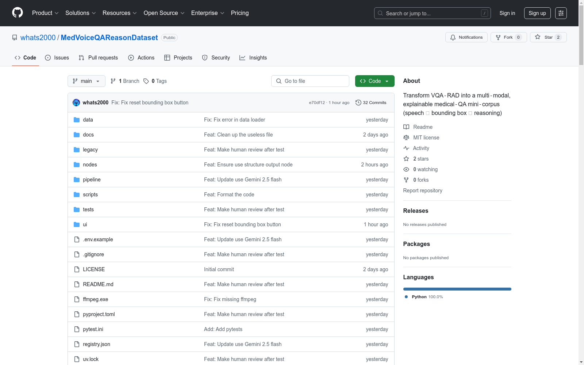Open the Pricing link

[x=240, y=13]
